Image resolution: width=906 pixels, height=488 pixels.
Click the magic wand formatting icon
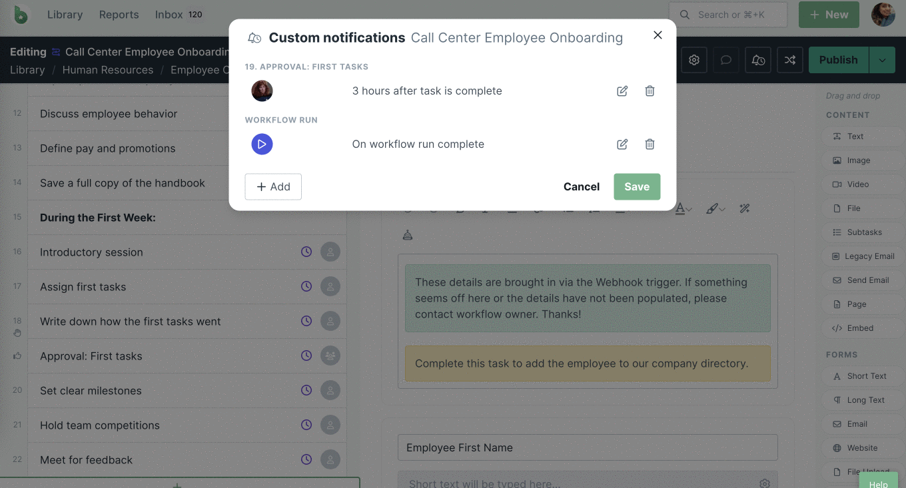coord(744,208)
